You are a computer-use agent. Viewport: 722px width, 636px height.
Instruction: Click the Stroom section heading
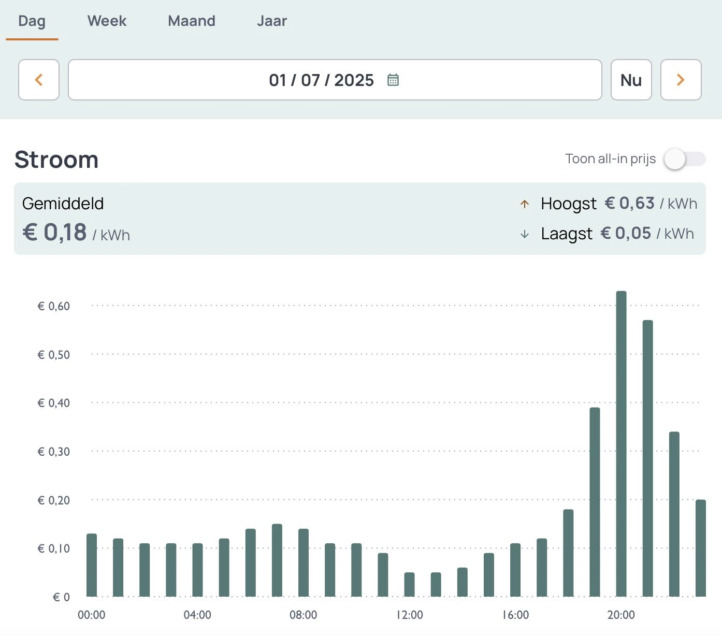pyautogui.click(x=56, y=160)
